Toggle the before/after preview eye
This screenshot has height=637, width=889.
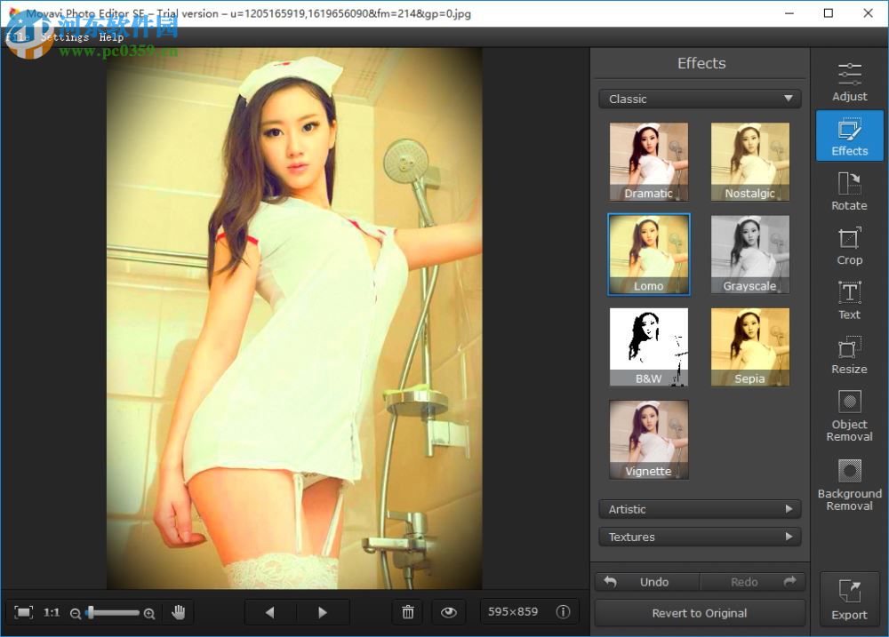(x=449, y=612)
